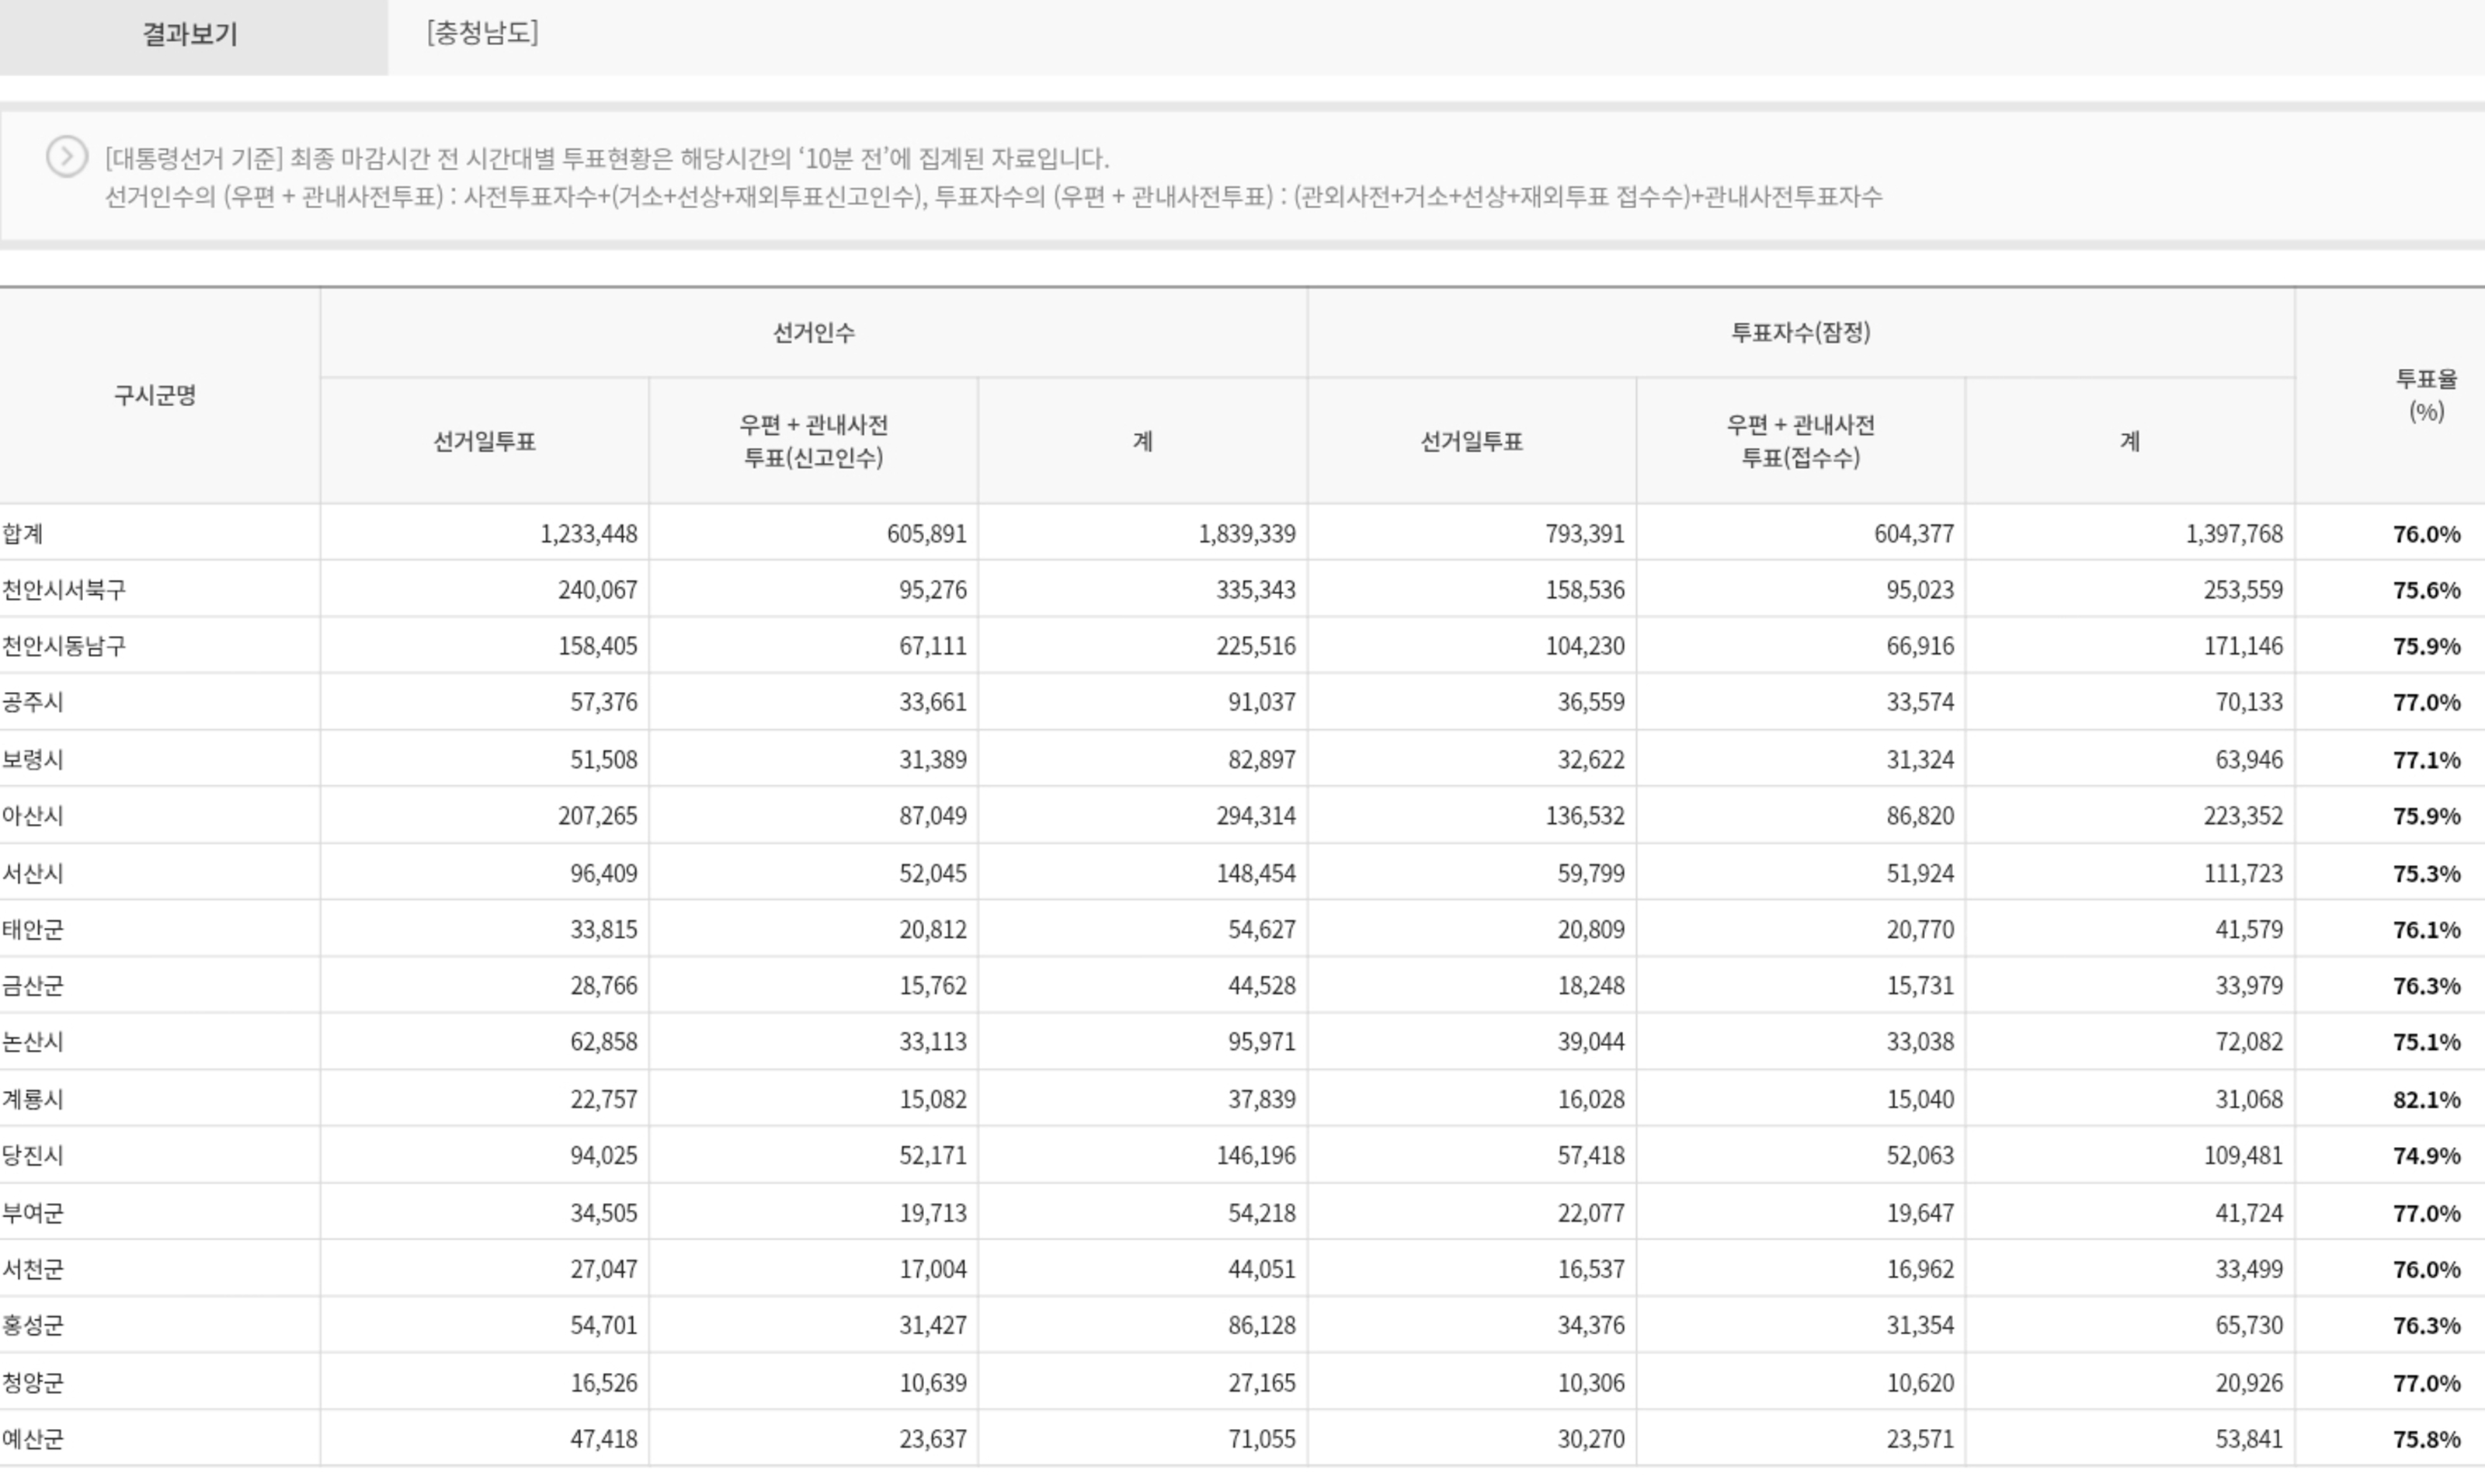
Task: Click the 우편 + 관내사전 투표(신고인수) header
Action: pyautogui.click(x=813, y=441)
